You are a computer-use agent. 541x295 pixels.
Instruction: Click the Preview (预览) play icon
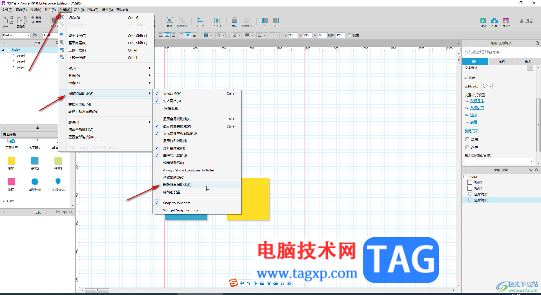click(483, 21)
